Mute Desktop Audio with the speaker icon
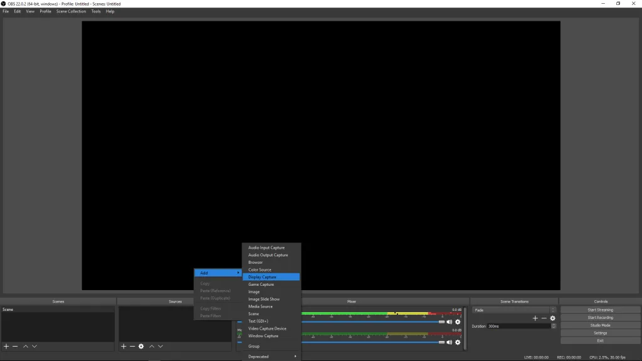642x361 pixels. 448,321
